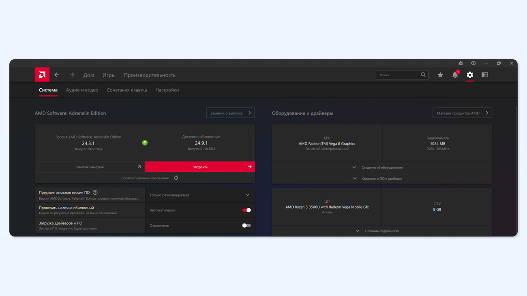Click the red Загрузить button
Viewport: 527px width, 296px height.
tap(200, 167)
